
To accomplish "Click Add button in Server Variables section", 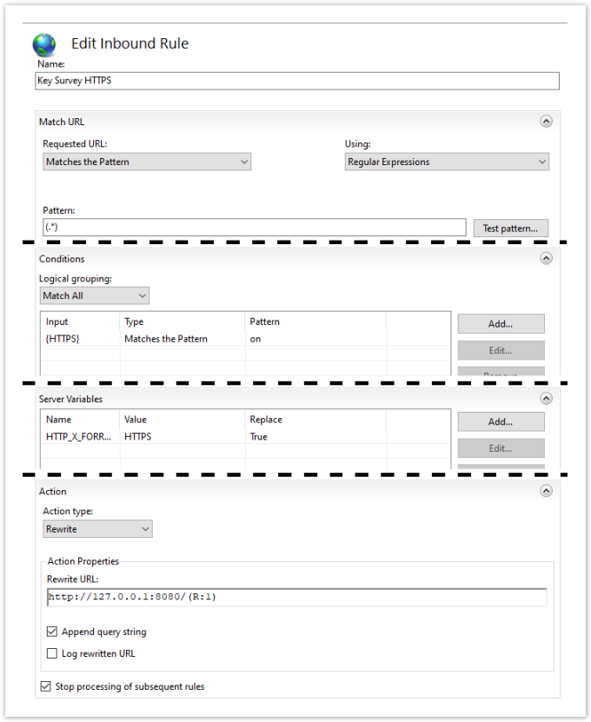I will coord(501,421).
